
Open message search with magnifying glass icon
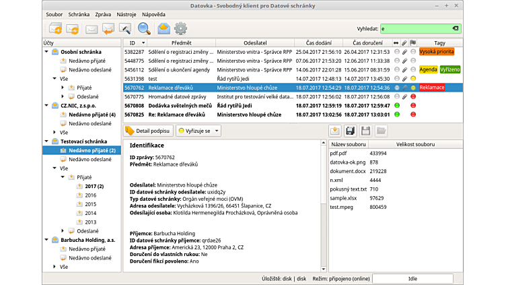point(144,28)
